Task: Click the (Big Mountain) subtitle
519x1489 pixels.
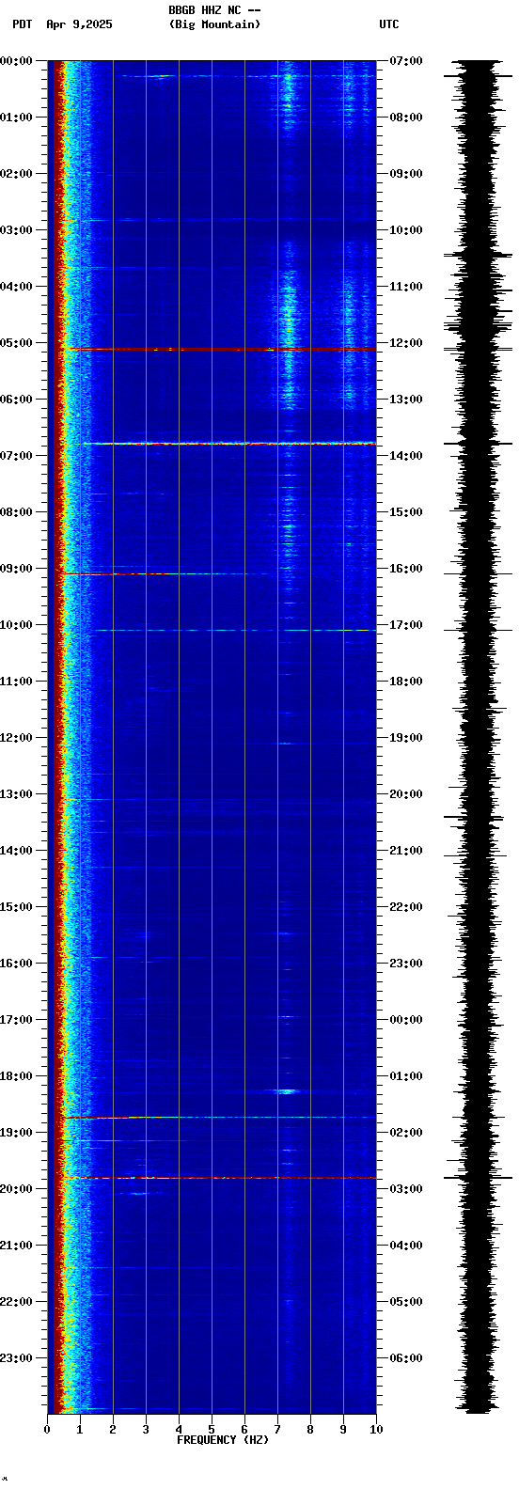Action: [x=214, y=24]
